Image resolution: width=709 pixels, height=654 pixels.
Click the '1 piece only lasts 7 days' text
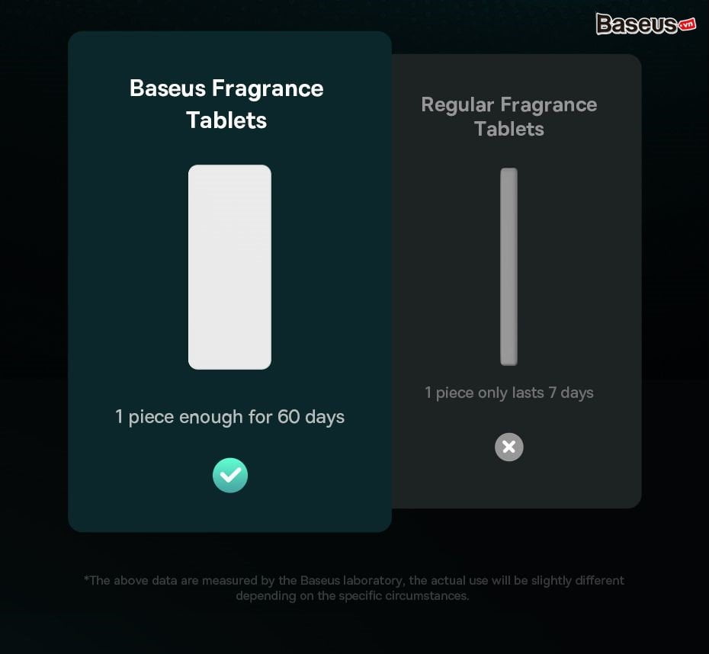click(x=509, y=393)
